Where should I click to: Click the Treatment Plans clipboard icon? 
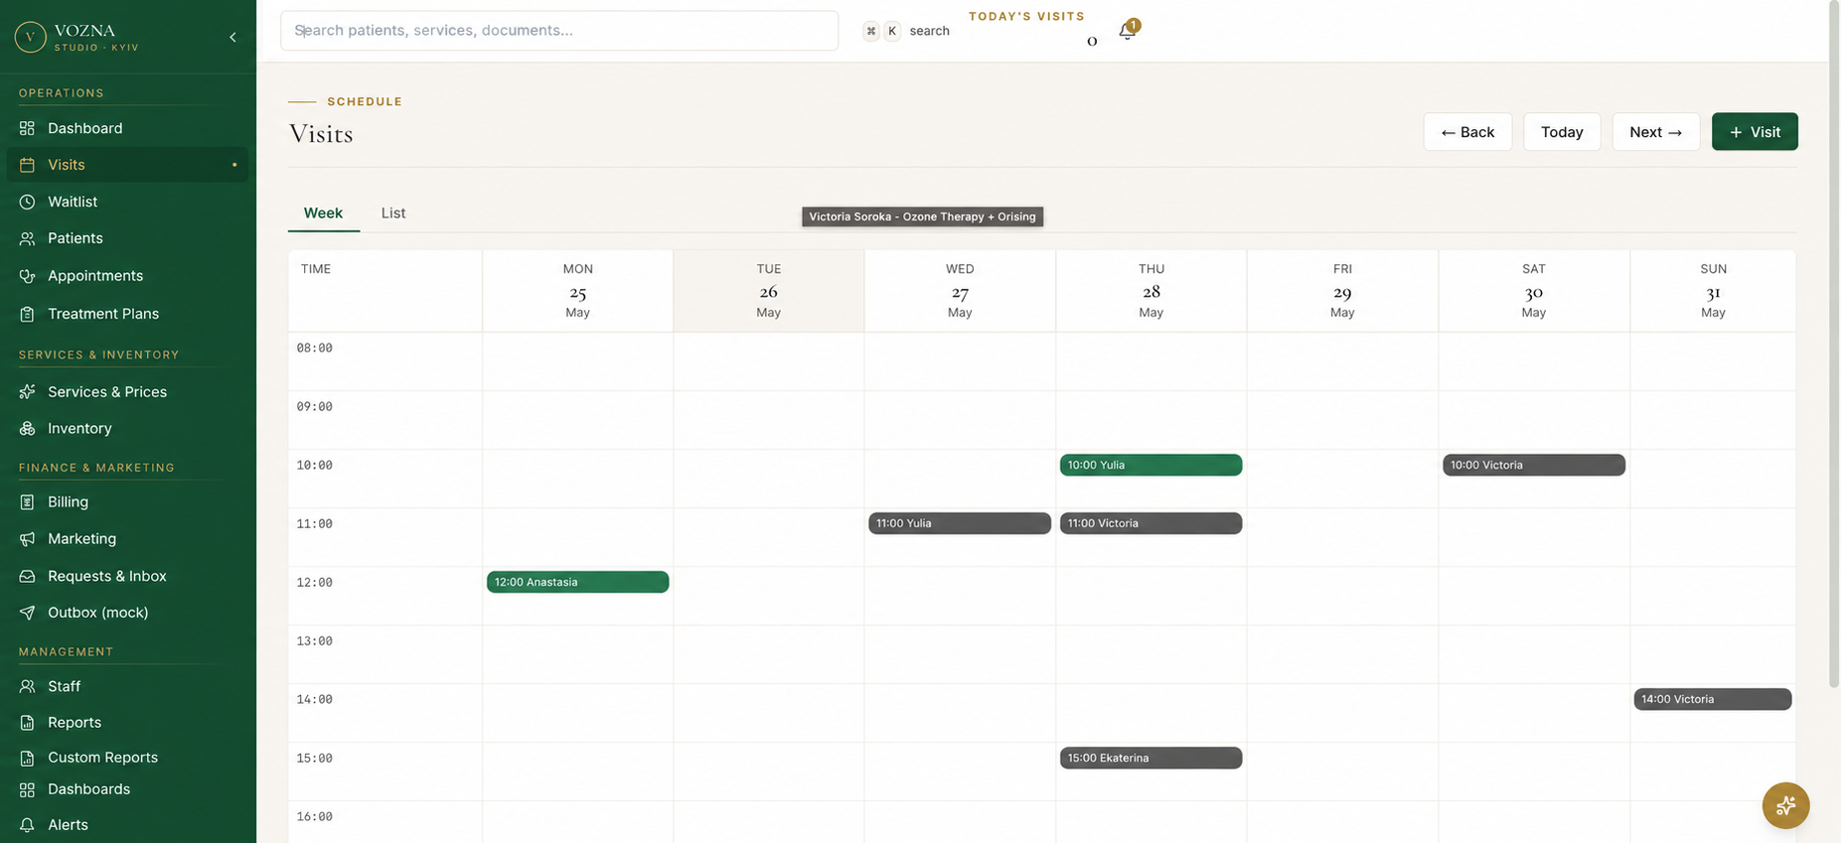tap(27, 314)
